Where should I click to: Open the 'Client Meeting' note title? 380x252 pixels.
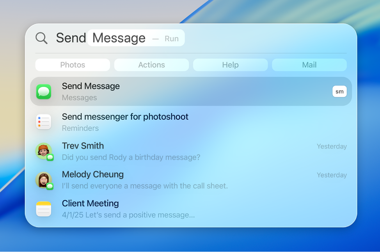click(x=91, y=204)
